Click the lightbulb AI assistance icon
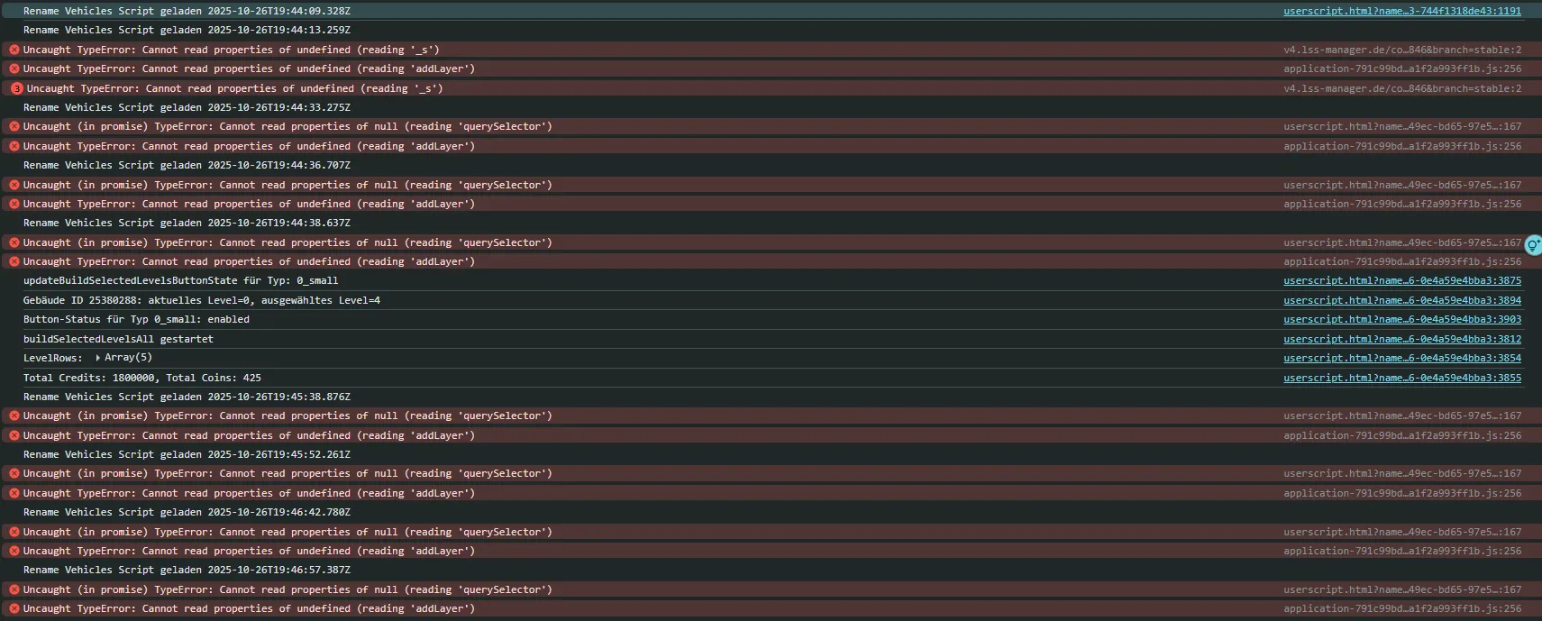This screenshot has width=1542, height=621. (x=1533, y=244)
